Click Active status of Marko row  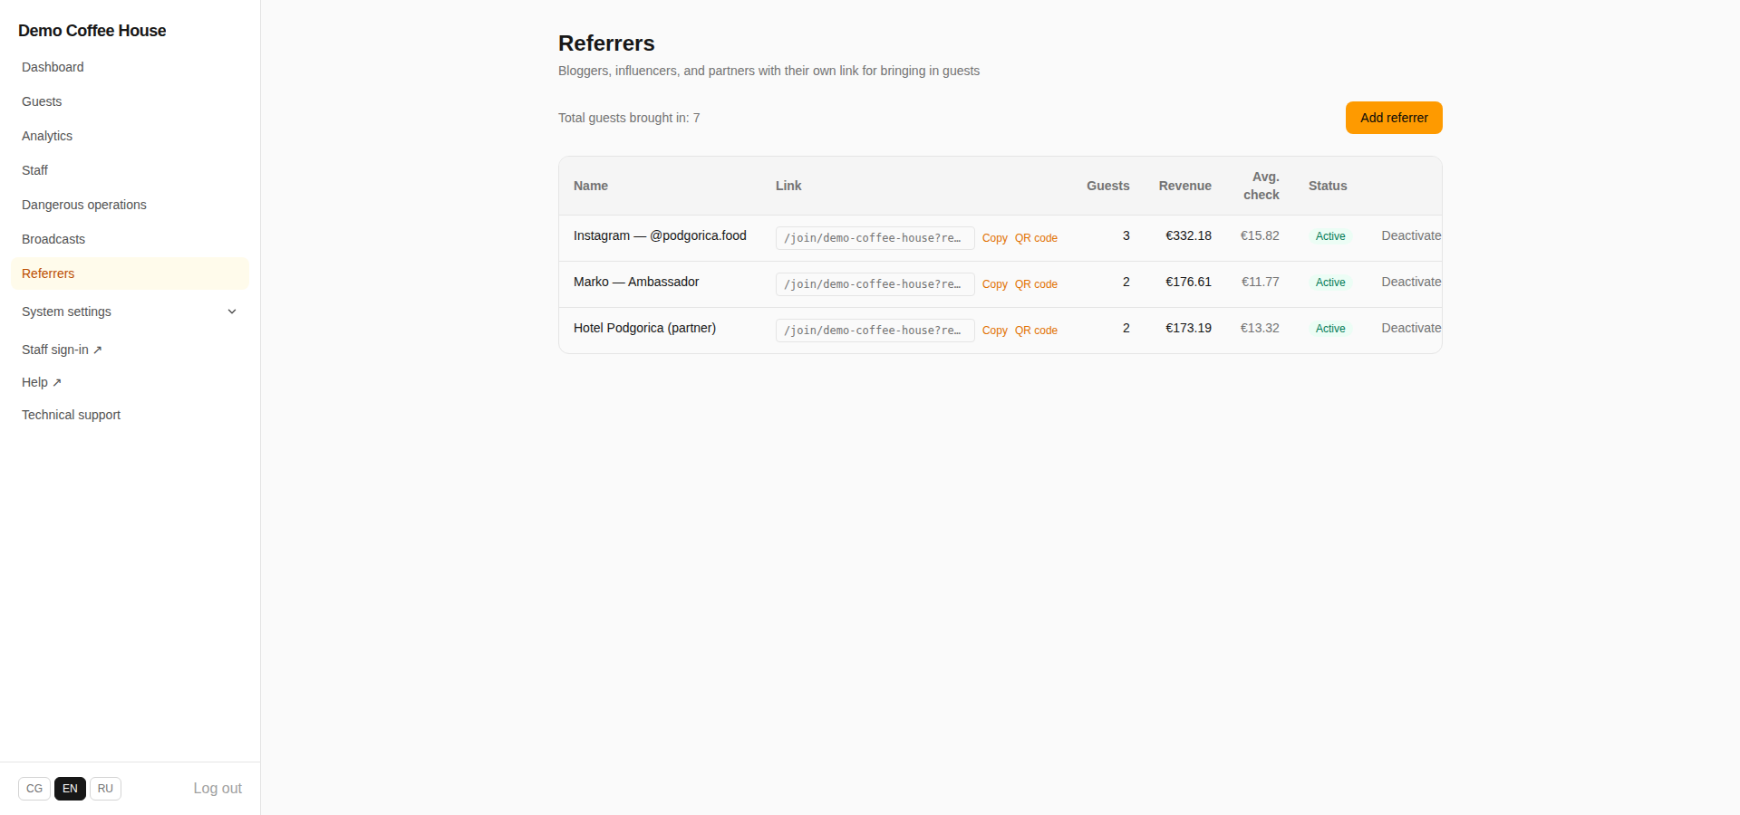pyautogui.click(x=1330, y=283)
